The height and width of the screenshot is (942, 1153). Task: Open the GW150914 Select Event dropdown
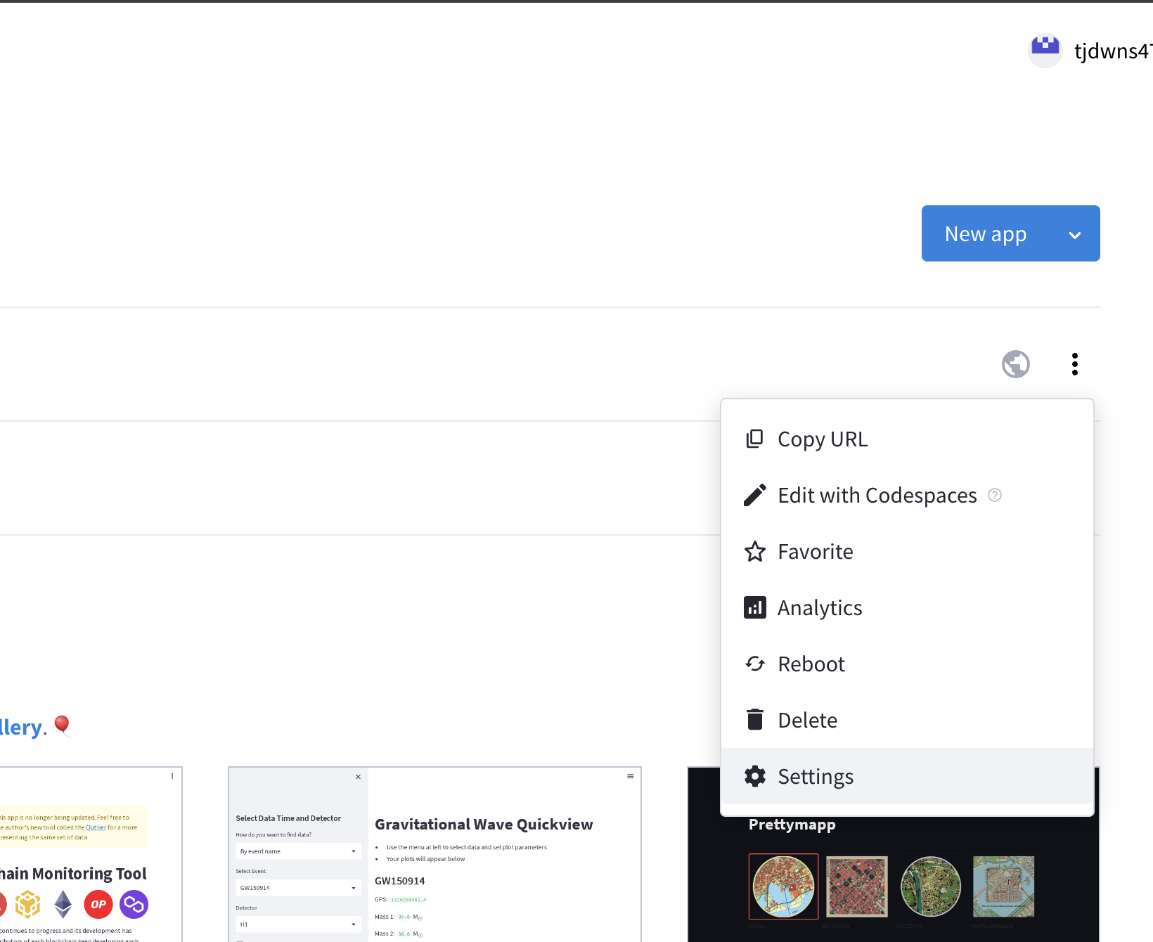pyautogui.click(x=298, y=888)
